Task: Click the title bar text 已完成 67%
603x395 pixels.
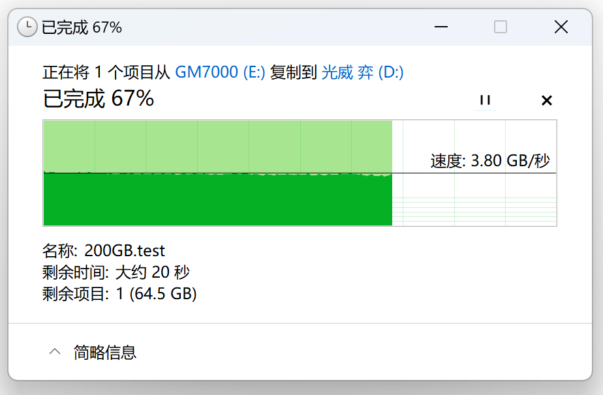Action: 82,27
